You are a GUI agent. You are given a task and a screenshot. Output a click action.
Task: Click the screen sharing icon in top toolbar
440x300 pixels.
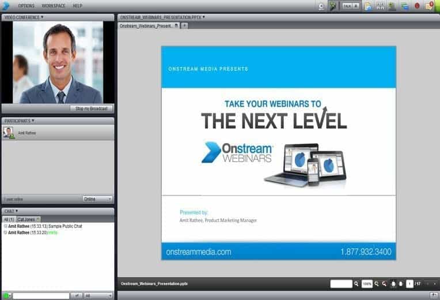[x=405, y=6]
